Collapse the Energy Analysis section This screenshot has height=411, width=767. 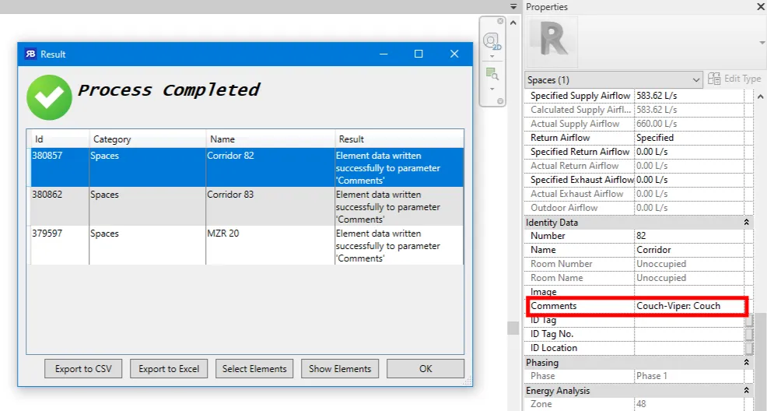747,391
